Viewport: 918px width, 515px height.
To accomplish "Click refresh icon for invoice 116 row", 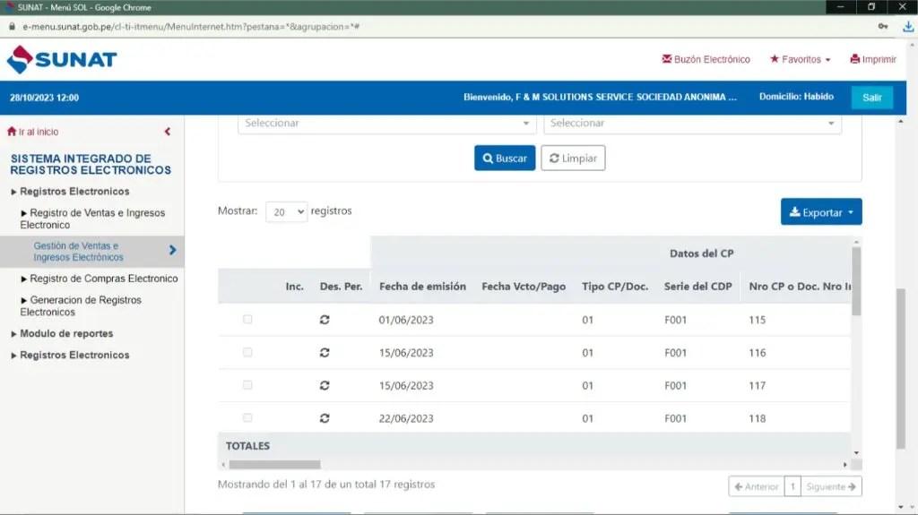I will (x=325, y=353).
